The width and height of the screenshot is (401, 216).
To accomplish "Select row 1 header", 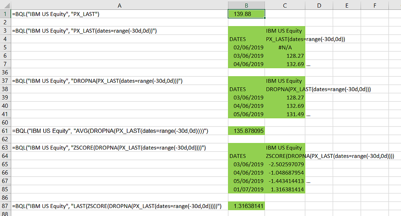I will tap(4, 13).
